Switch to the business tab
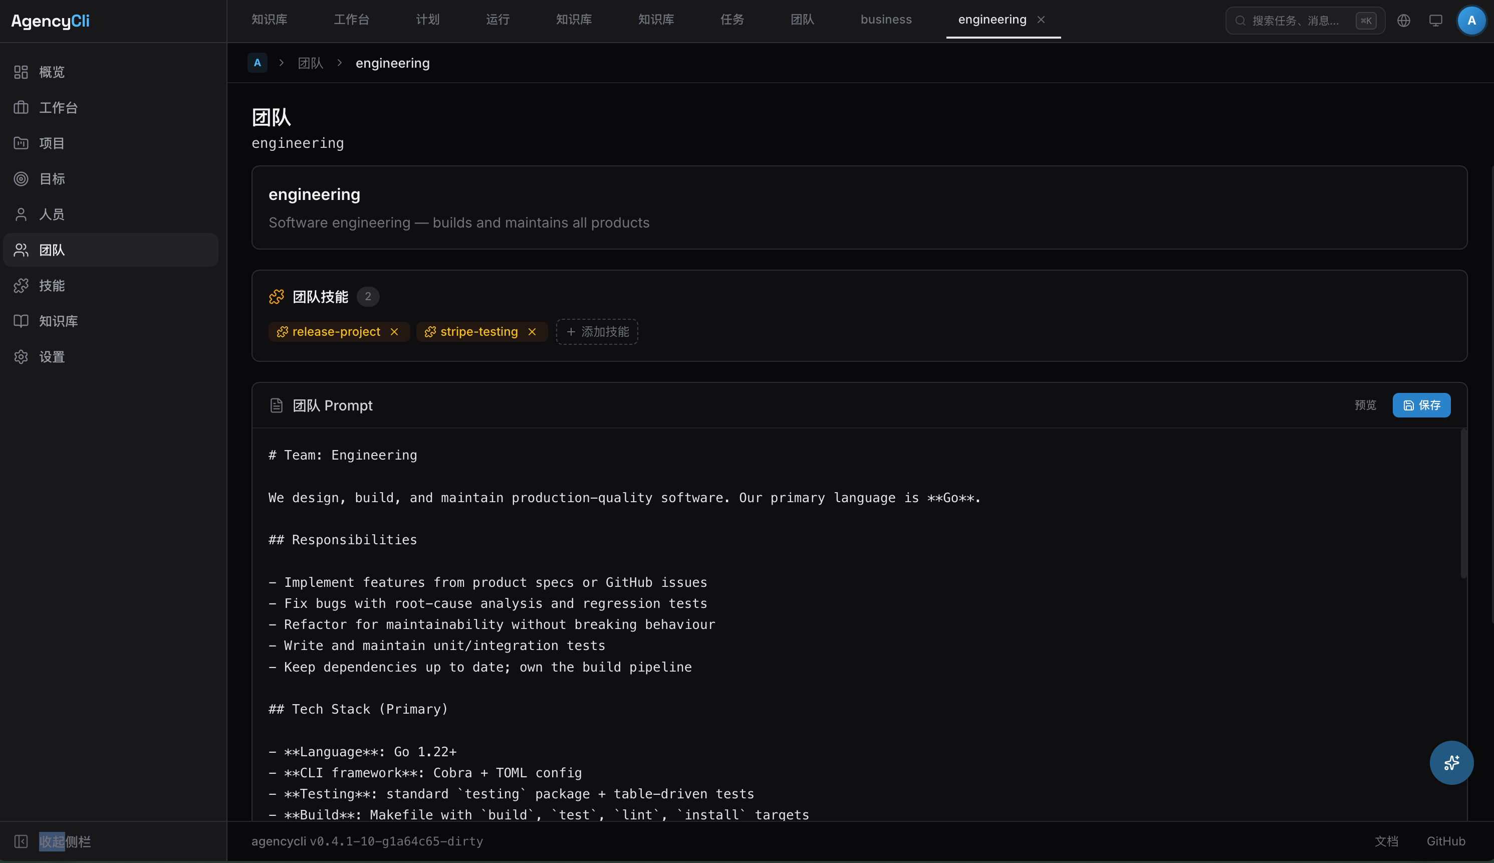Image resolution: width=1494 pixels, height=863 pixels. (x=886, y=20)
